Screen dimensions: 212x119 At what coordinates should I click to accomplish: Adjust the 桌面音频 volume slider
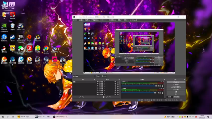coord(139,93)
